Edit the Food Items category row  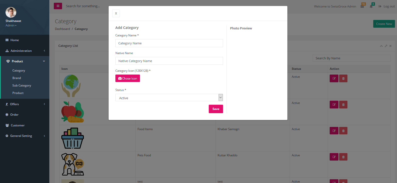point(334,130)
